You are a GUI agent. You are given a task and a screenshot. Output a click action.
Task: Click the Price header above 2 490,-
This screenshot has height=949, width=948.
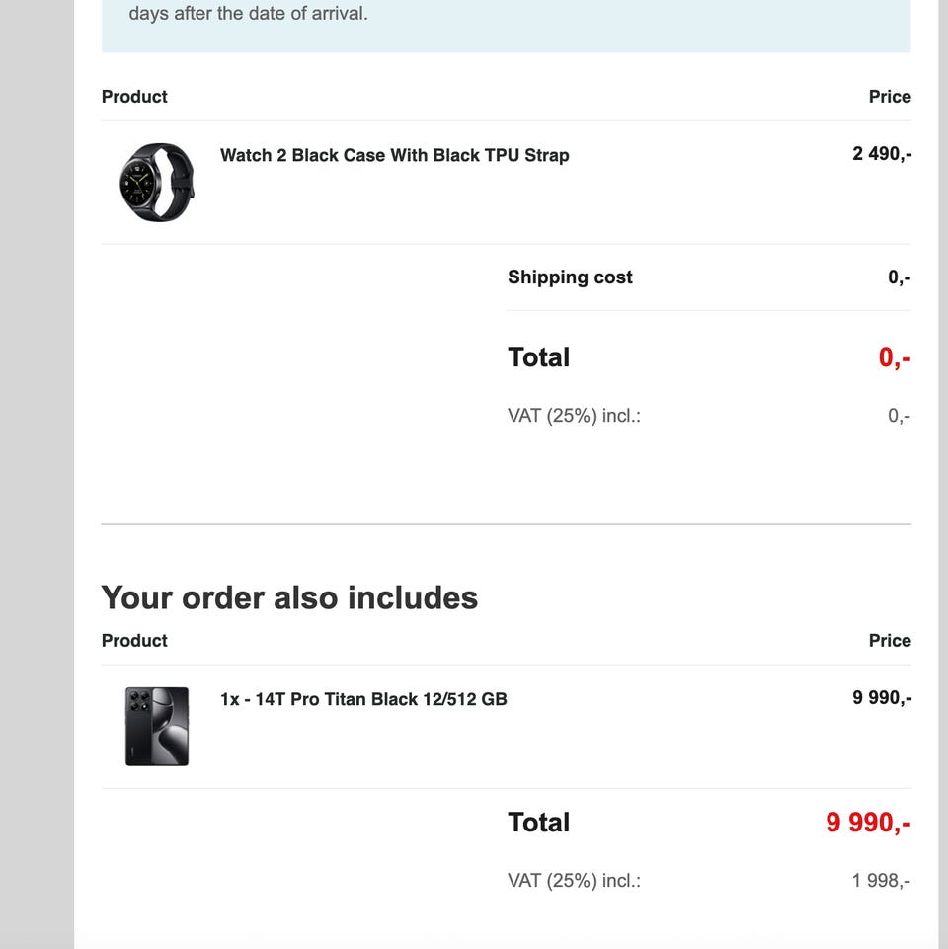[x=889, y=97]
